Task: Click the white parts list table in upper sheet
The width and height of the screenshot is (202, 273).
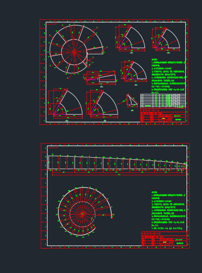Action: click(x=163, y=101)
